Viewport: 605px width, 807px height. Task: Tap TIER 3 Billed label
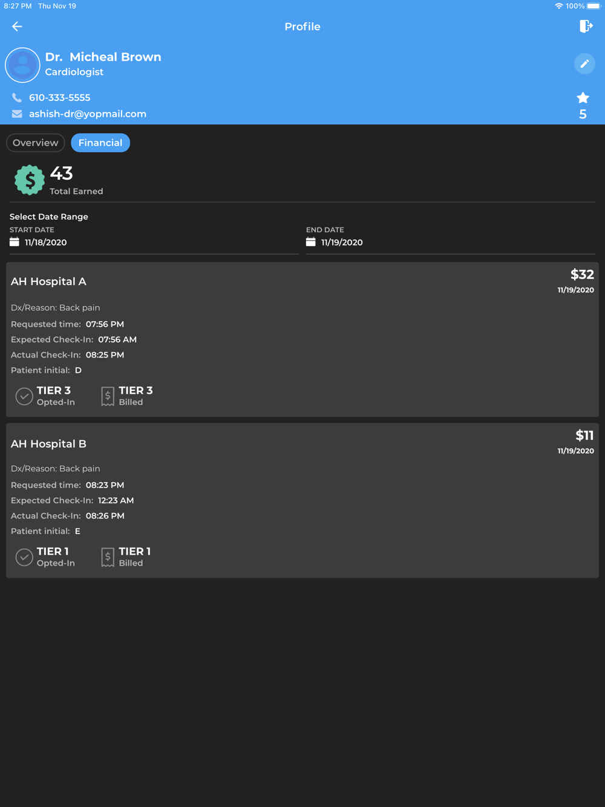click(x=136, y=396)
